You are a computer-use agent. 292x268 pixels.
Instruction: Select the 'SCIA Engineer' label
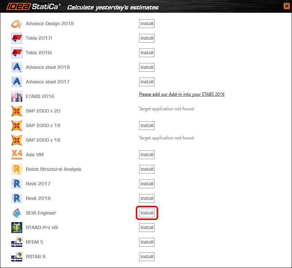point(41,213)
